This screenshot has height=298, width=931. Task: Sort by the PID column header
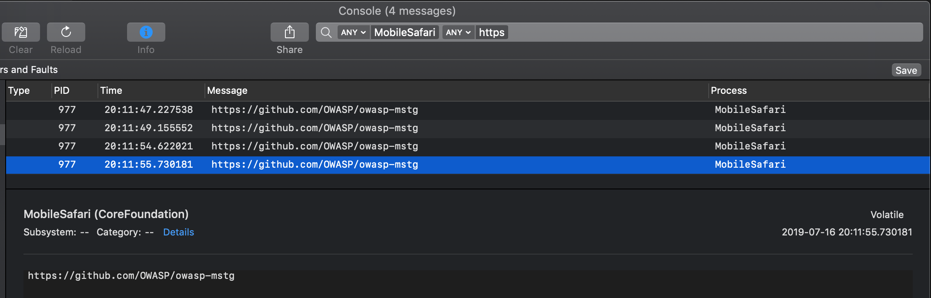pyautogui.click(x=62, y=91)
